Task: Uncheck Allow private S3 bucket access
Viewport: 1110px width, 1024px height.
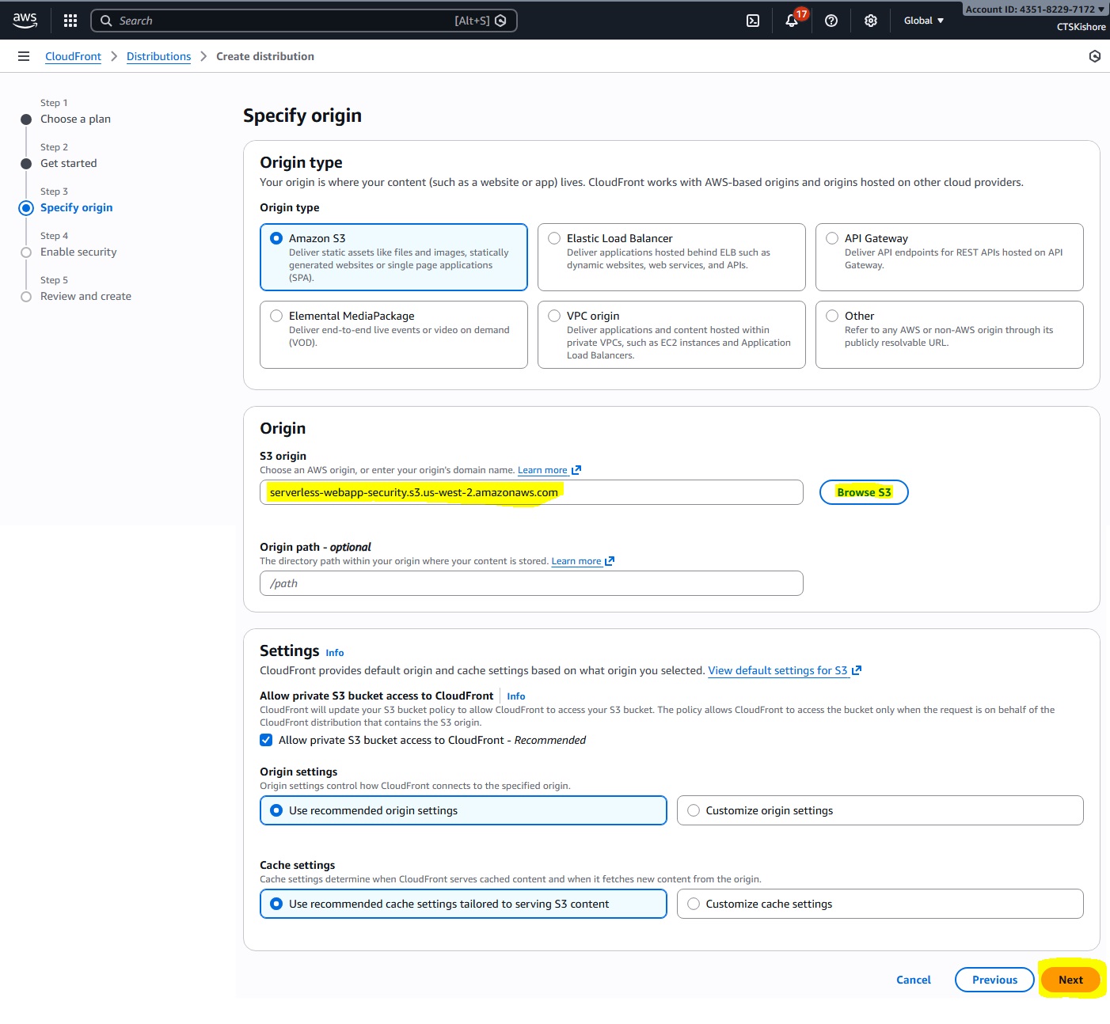Action: tap(267, 740)
